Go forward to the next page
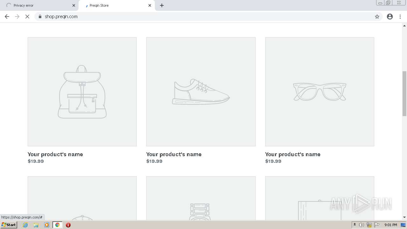Screen dimensions: 407x229 tap(17, 17)
